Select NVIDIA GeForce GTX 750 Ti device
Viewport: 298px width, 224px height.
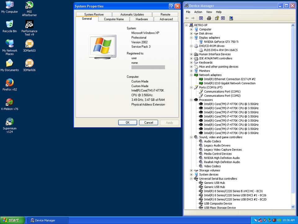221,42
